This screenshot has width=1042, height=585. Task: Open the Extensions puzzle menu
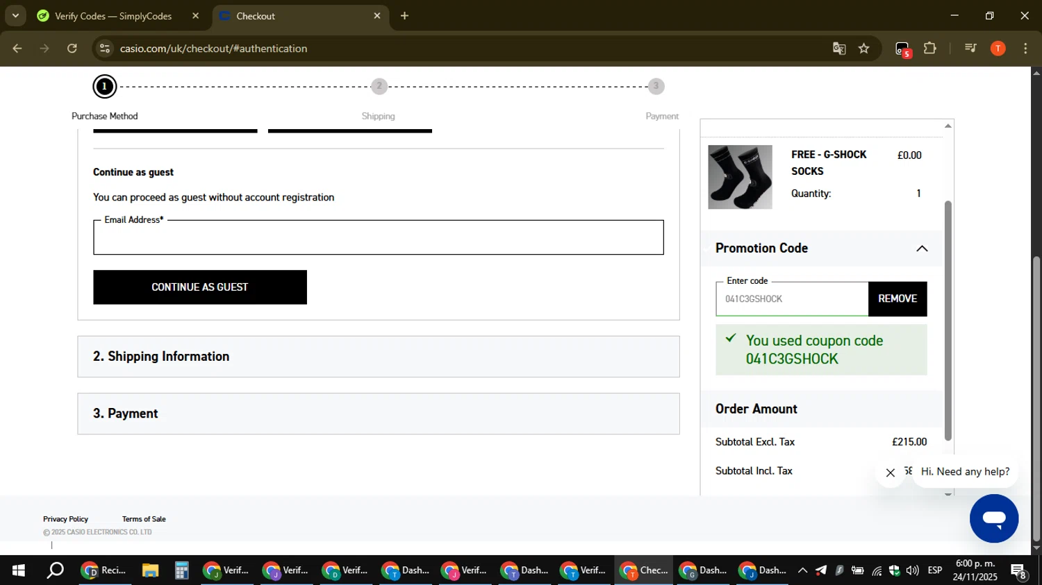[x=930, y=49]
